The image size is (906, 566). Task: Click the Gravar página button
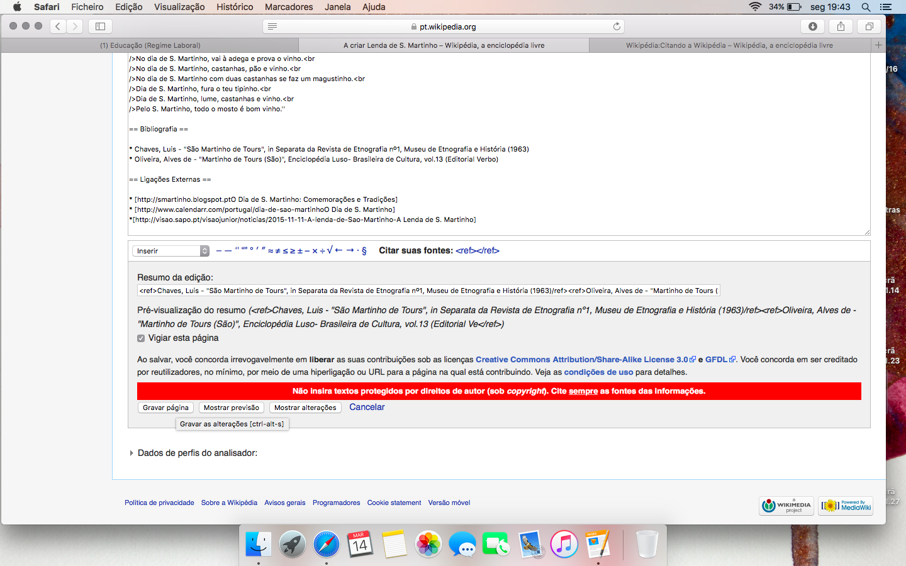point(165,408)
